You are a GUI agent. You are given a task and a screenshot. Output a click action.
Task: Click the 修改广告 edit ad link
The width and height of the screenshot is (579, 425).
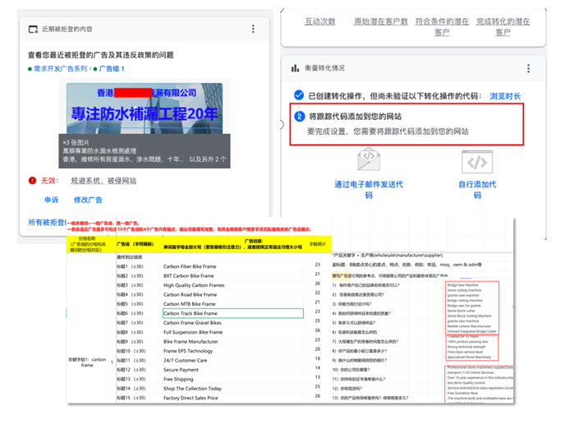pos(88,200)
